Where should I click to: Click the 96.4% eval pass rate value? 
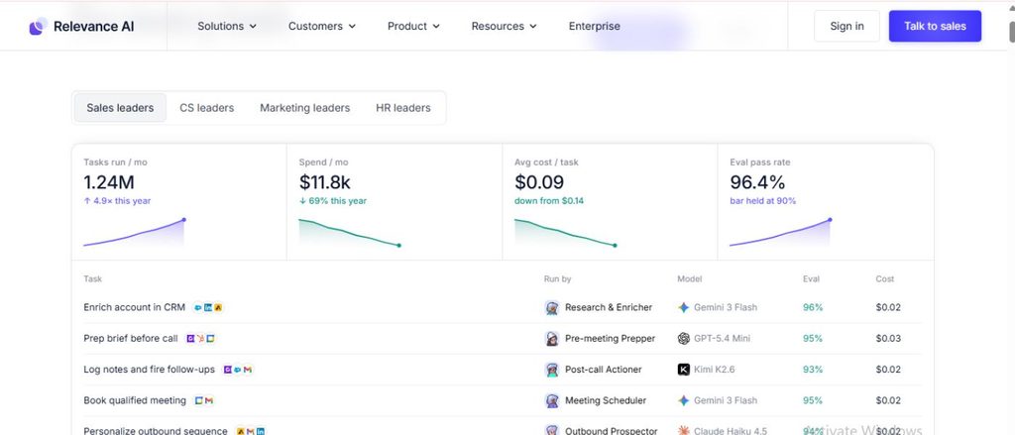pyautogui.click(x=757, y=182)
